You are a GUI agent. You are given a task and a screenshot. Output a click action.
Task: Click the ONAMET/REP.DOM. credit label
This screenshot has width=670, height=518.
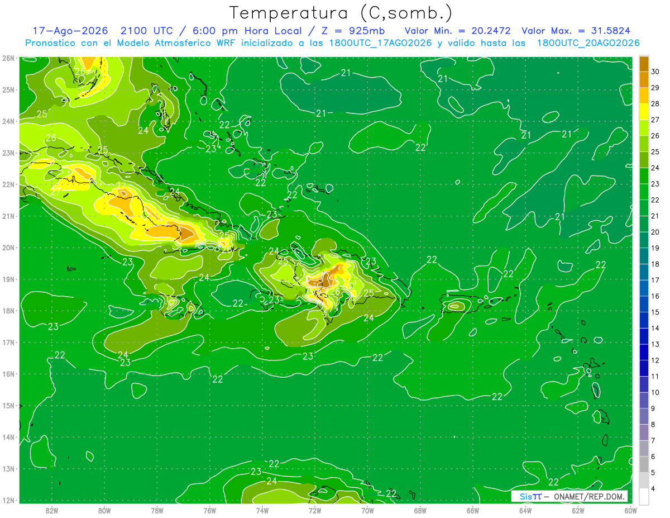click(x=589, y=496)
